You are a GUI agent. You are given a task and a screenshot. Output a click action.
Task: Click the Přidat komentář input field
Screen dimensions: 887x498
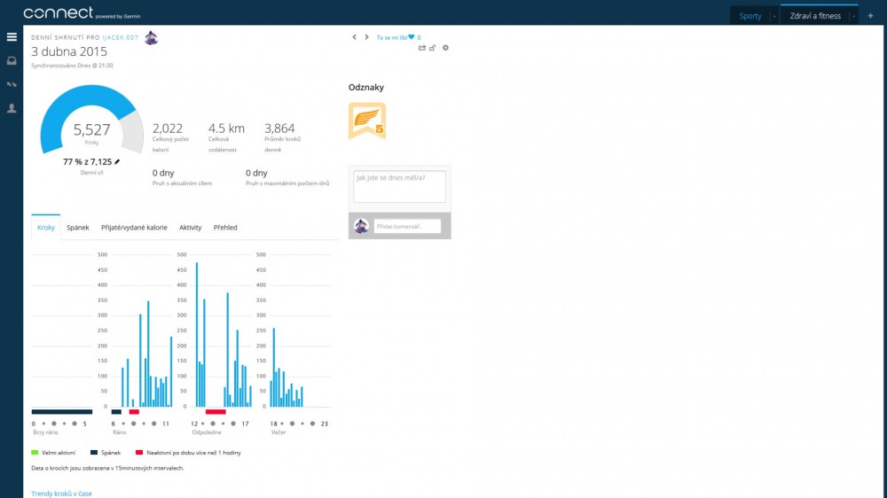[x=407, y=227]
